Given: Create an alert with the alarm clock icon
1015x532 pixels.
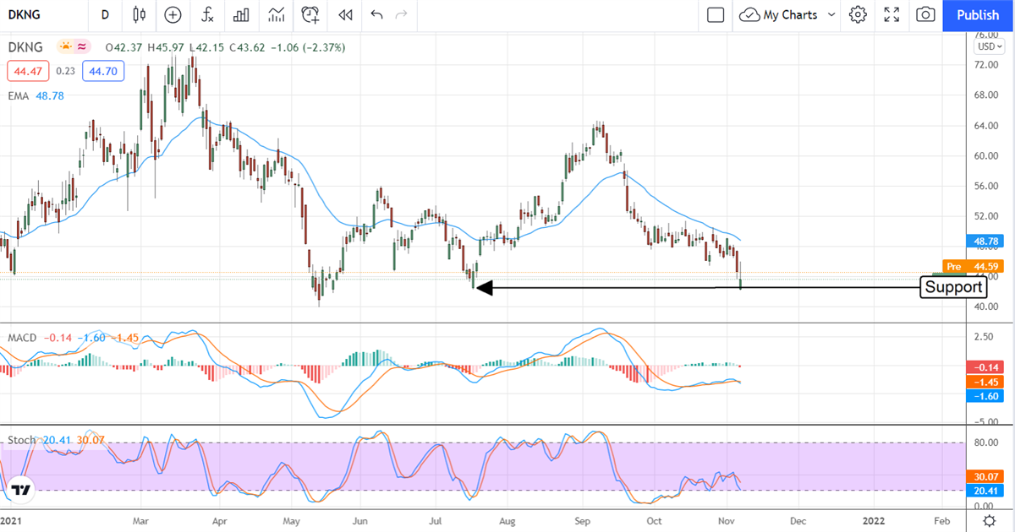Looking at the screenshot, I should (x=310, y=14).
